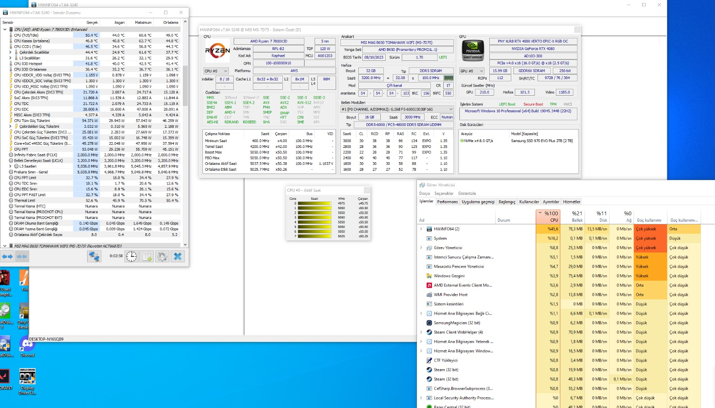715x408 pixels.
Task: Expand the L3 Saatleri sensor row
Action: pos(10,166)
